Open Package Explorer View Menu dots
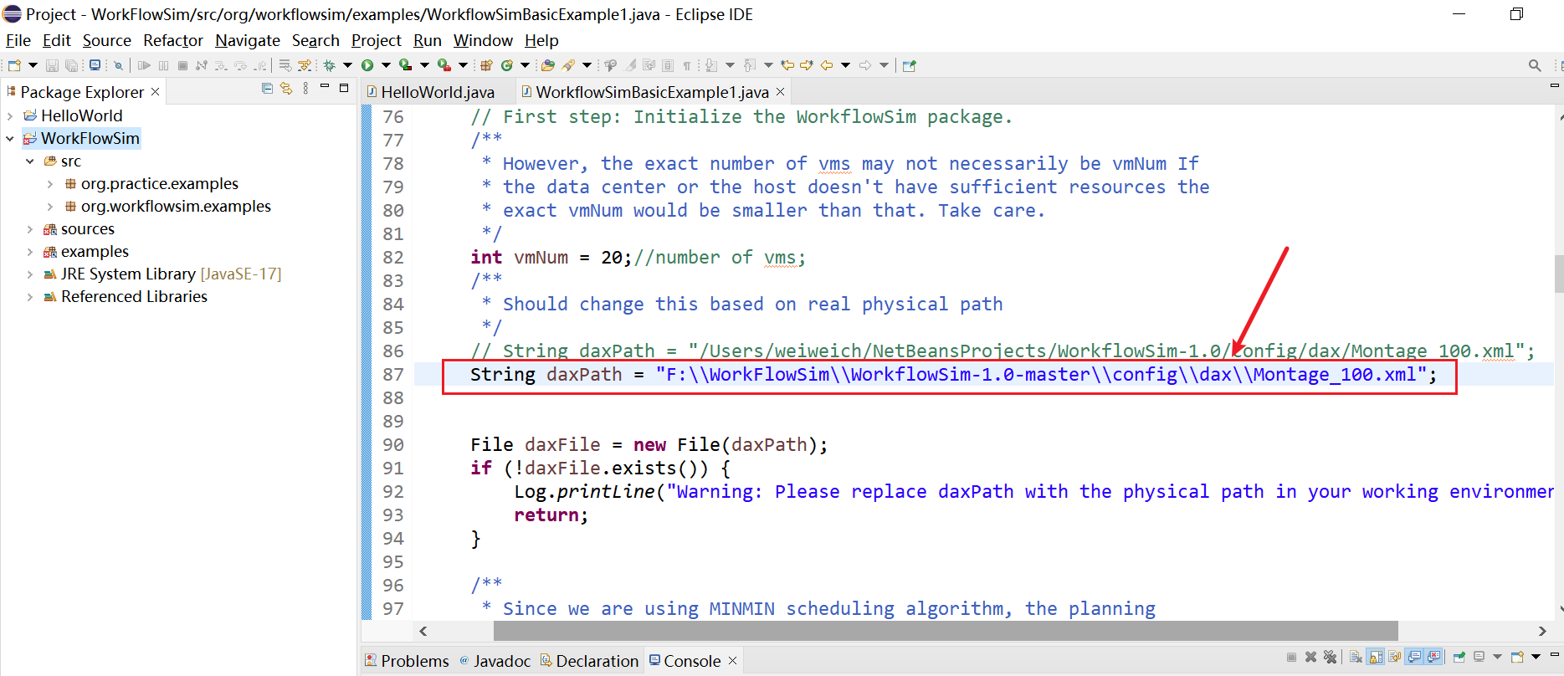 (305, 88)
